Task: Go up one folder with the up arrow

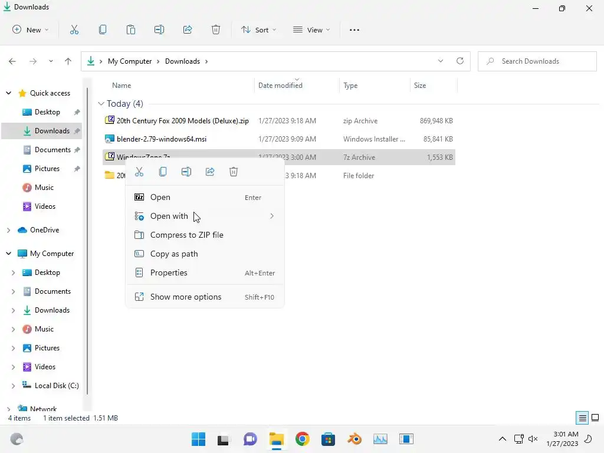Action: click(68, 61)
